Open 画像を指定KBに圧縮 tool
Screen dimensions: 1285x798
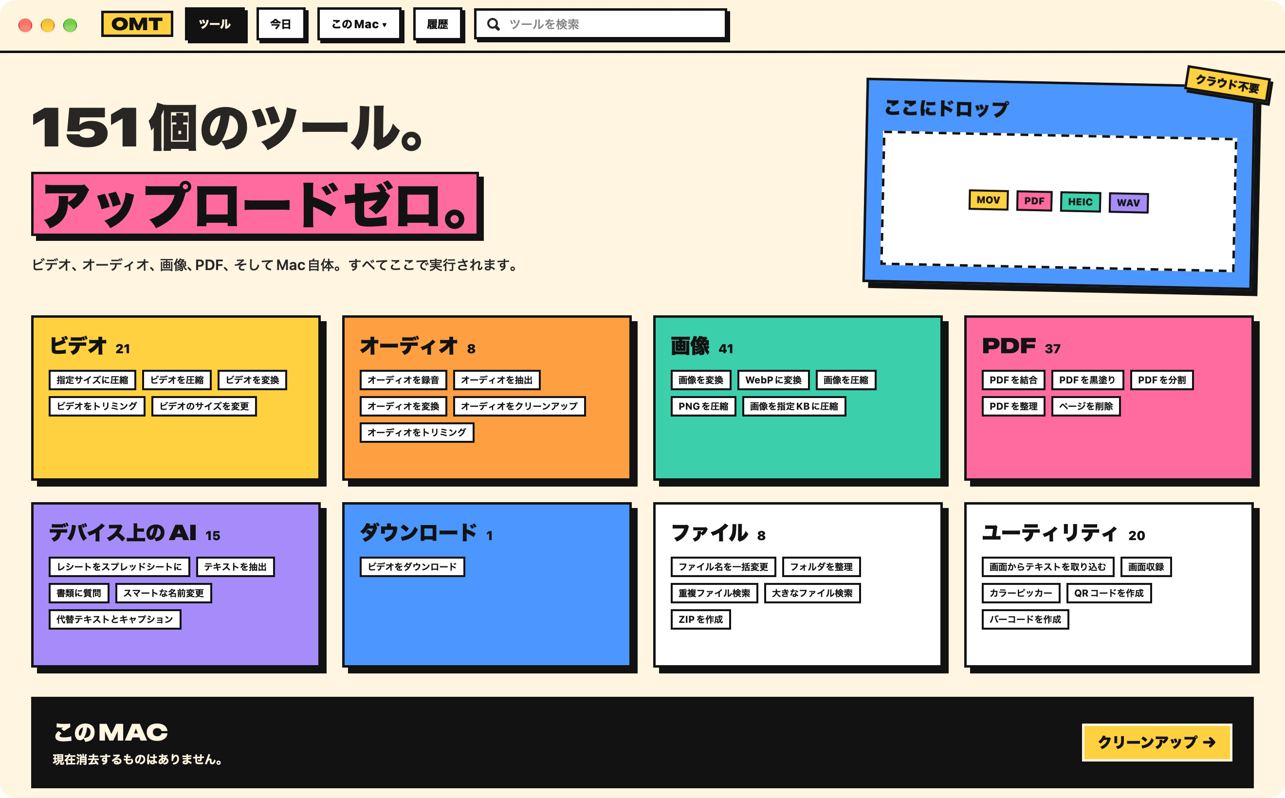click(x=794, y=406)
